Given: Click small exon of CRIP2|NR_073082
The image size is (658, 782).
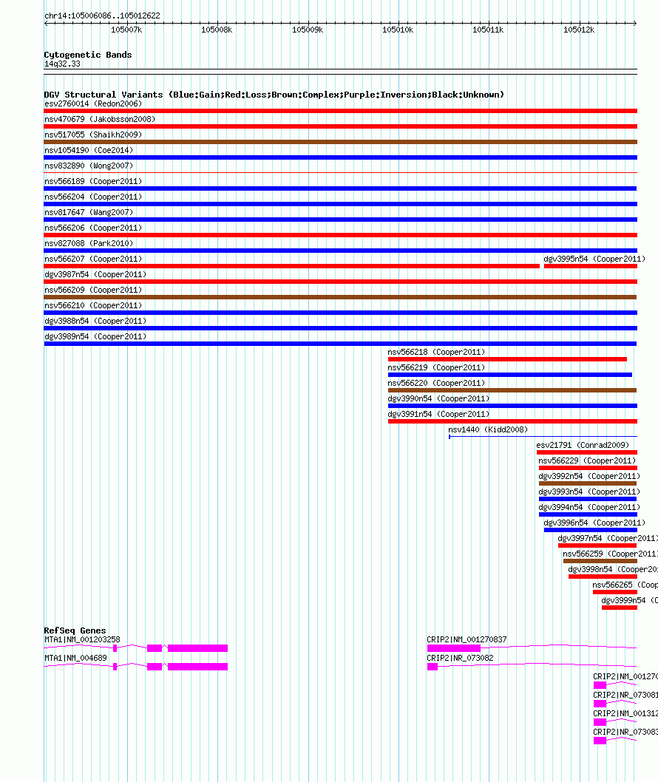Looking at the screenshot, I should tap(433, 667).
